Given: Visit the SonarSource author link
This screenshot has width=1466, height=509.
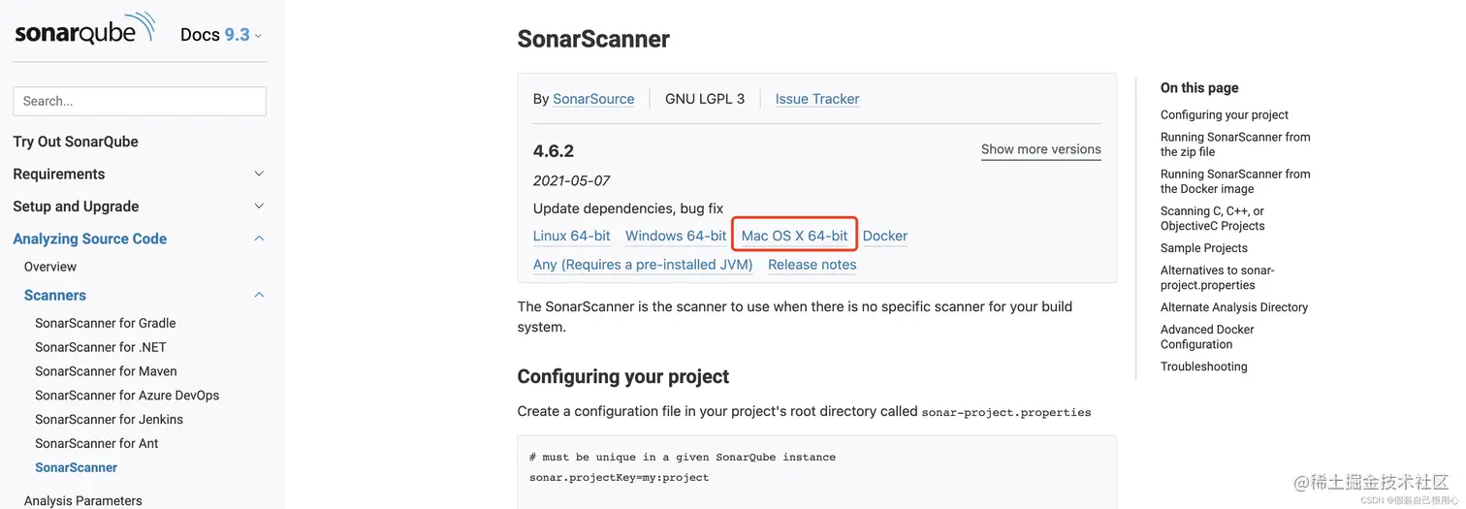Looking at the screenshot, I should [x=593, y=99].
